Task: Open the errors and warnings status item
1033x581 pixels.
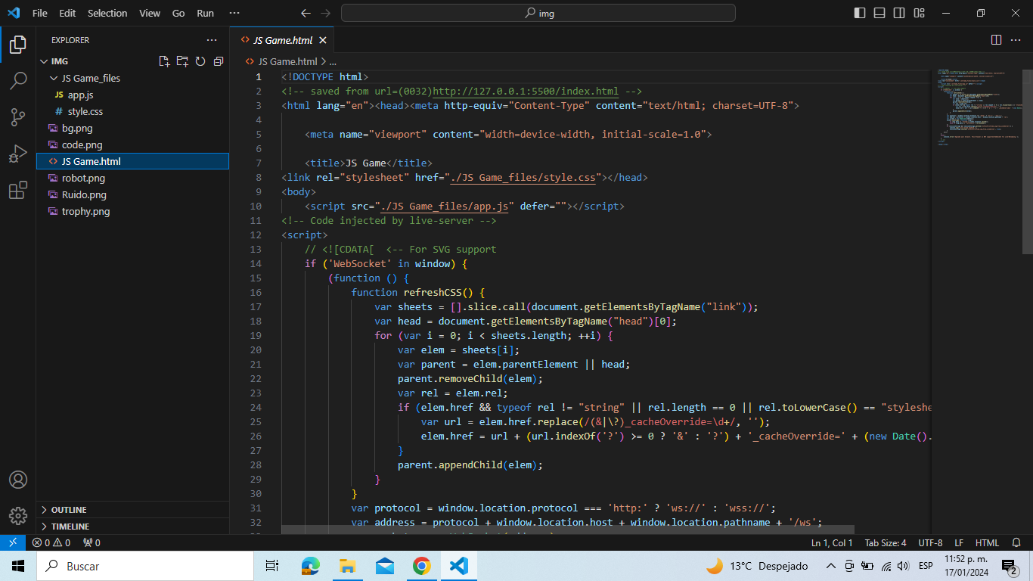Action: tap(51, 542)
